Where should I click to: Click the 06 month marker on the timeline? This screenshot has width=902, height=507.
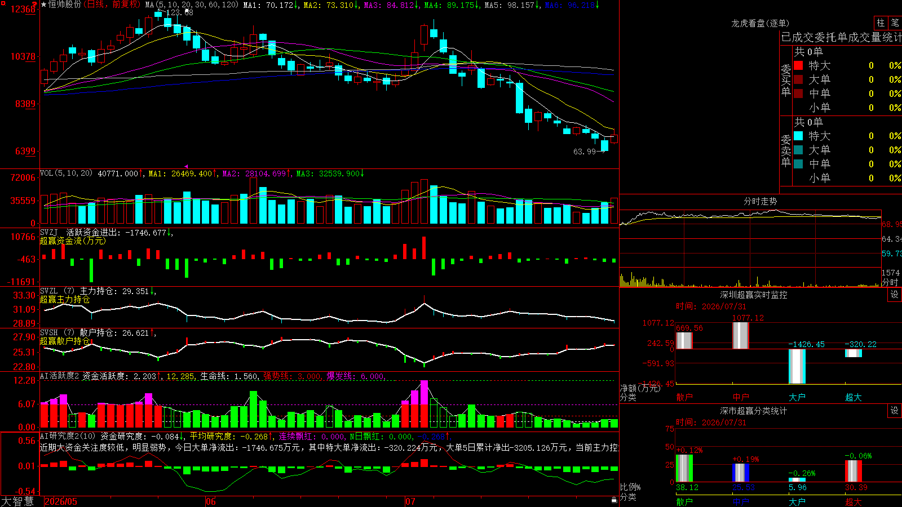(x=210, y=501)
